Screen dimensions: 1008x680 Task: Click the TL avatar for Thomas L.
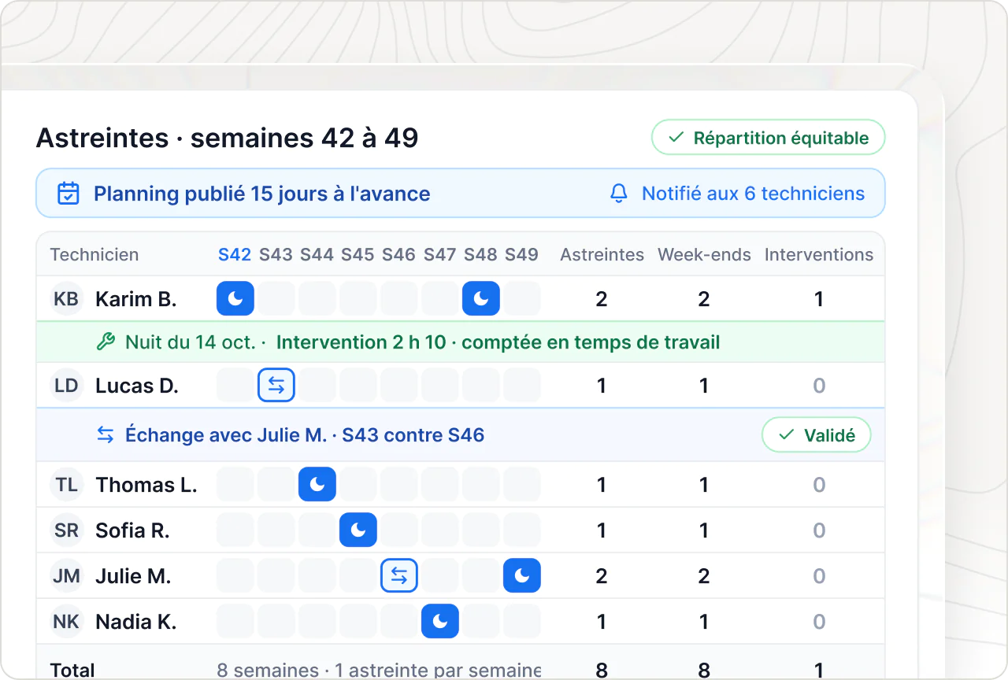[66, 485]
